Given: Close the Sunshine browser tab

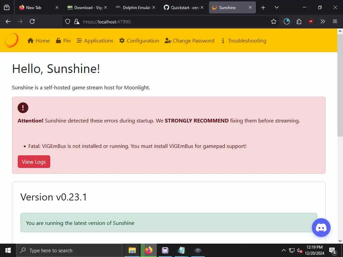Looking at the screenshot, I should [x=250, y=7].
